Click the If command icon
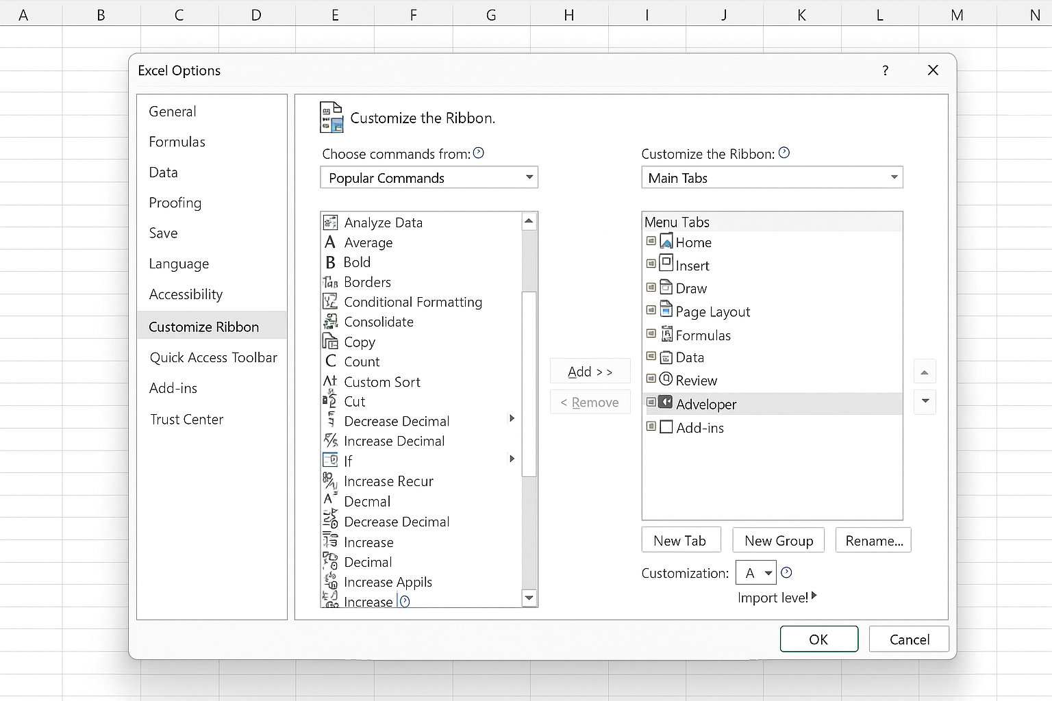 (x=330, y=460)
